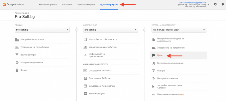Click the Pro-Soft.bg page heading
The width and height of the screenshot is (226, 101).
coord(25,17)
